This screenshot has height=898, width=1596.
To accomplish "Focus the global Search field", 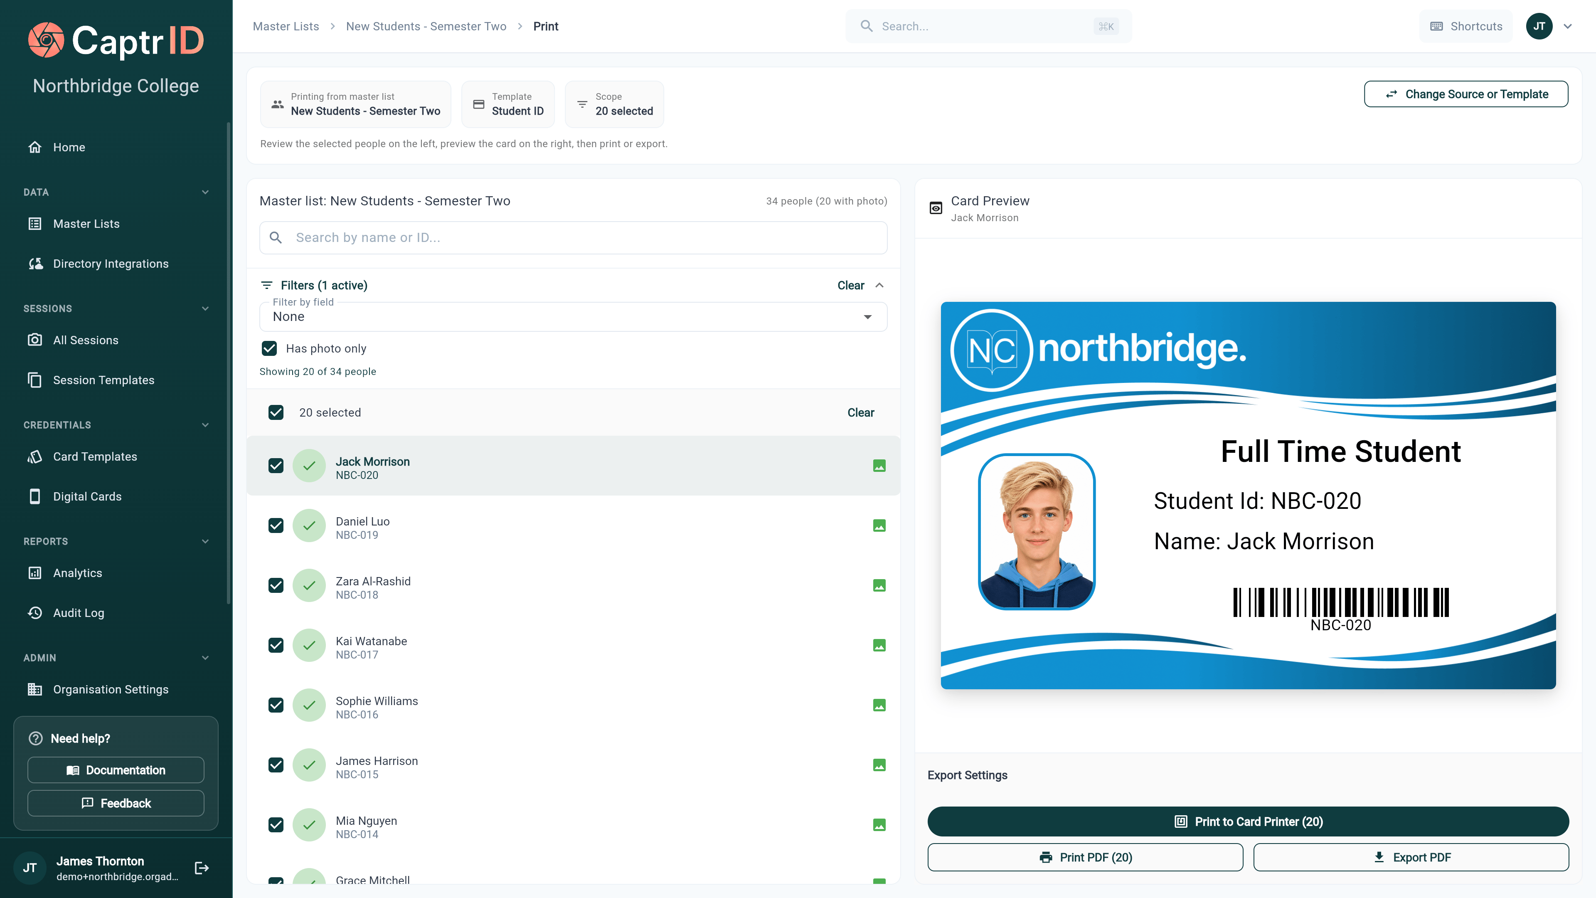I will click(988, 26).
